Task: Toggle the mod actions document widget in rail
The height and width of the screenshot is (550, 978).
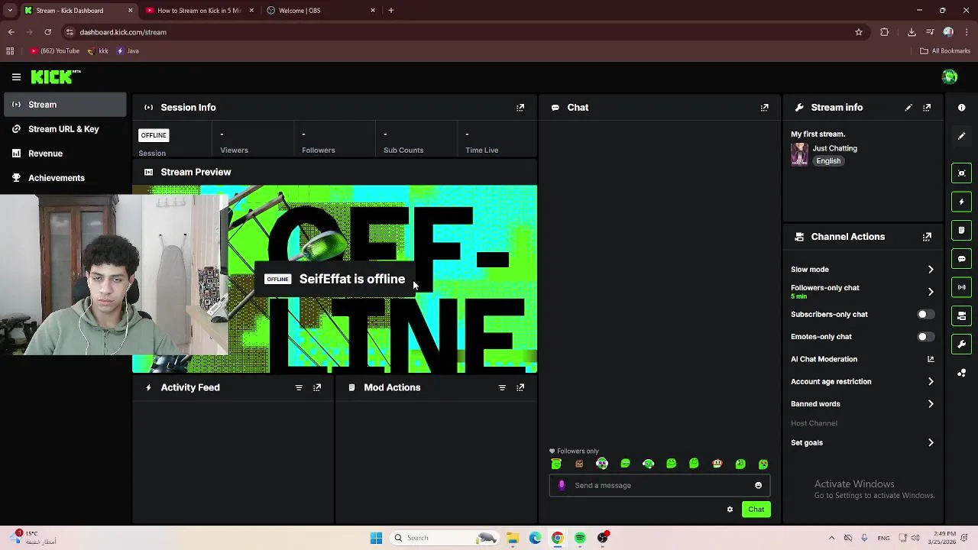Action: point(962,230)
